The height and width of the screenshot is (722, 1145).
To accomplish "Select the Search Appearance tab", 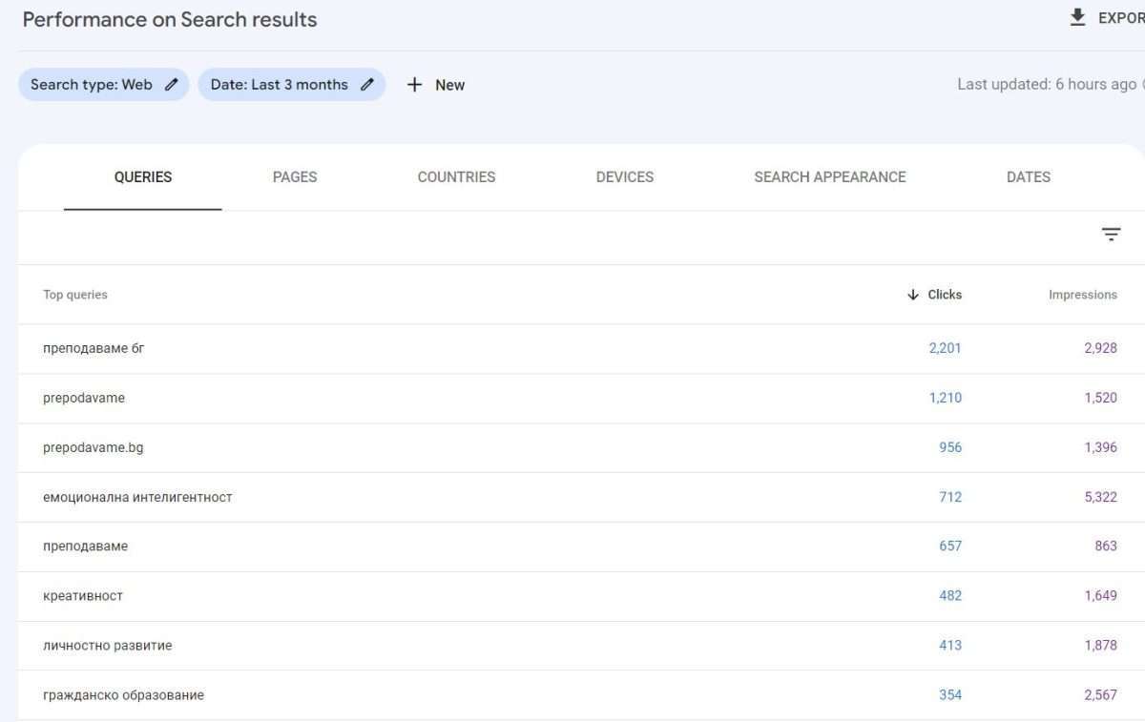I will coord(829,176).
